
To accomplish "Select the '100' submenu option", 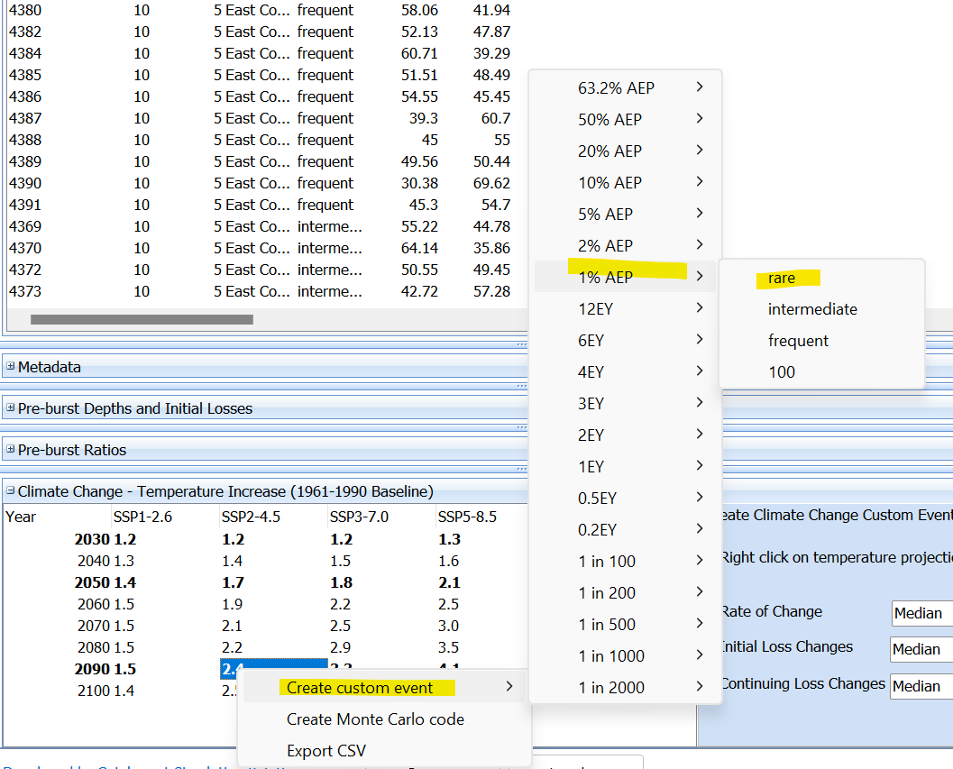I will [x=782, y=372].
